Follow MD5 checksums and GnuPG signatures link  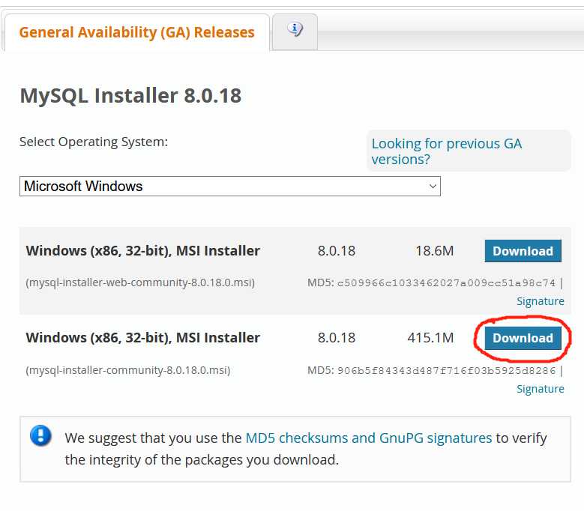point(369,438)
